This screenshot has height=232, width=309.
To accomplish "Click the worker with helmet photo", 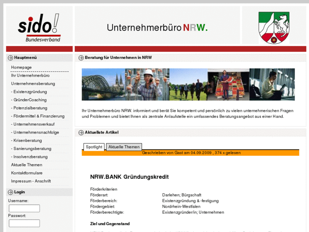I will tap(147, 84).
